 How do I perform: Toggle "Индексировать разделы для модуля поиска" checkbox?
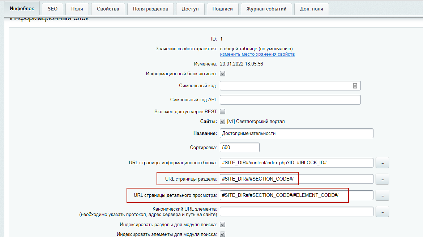[x=223, y=225]
